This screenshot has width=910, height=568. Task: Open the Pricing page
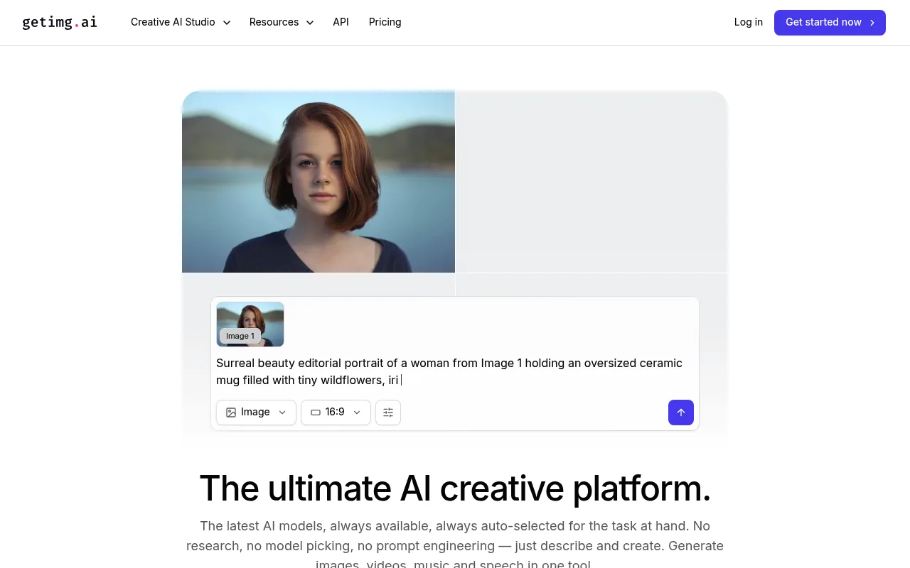[385, 22]
